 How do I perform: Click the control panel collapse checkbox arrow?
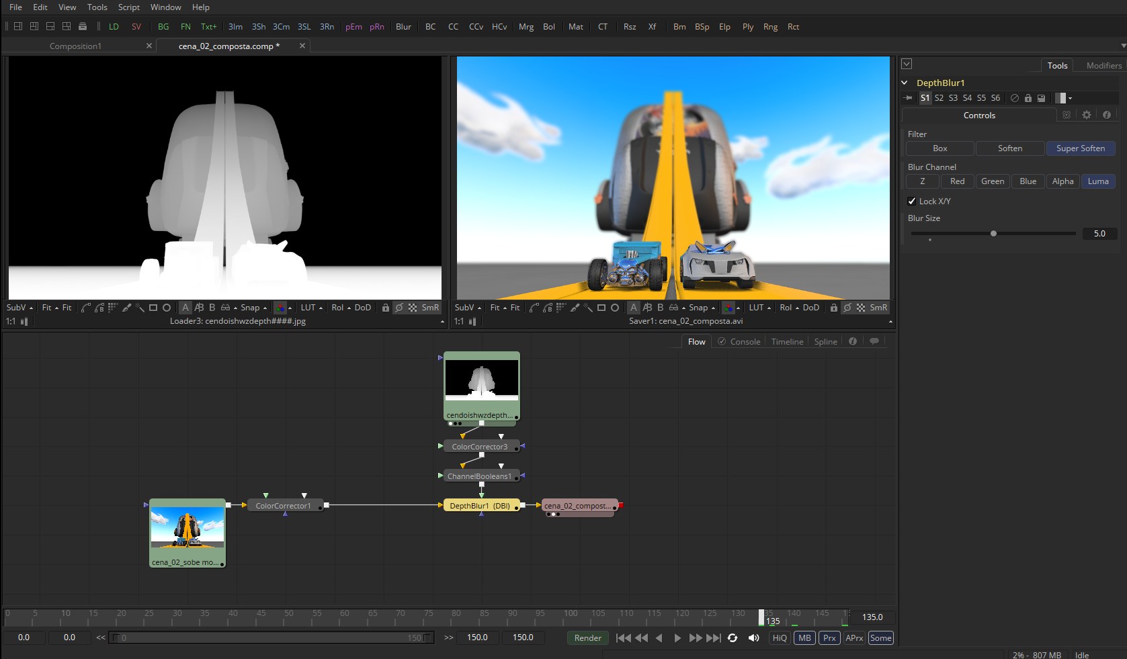click(x=907, y=64)
